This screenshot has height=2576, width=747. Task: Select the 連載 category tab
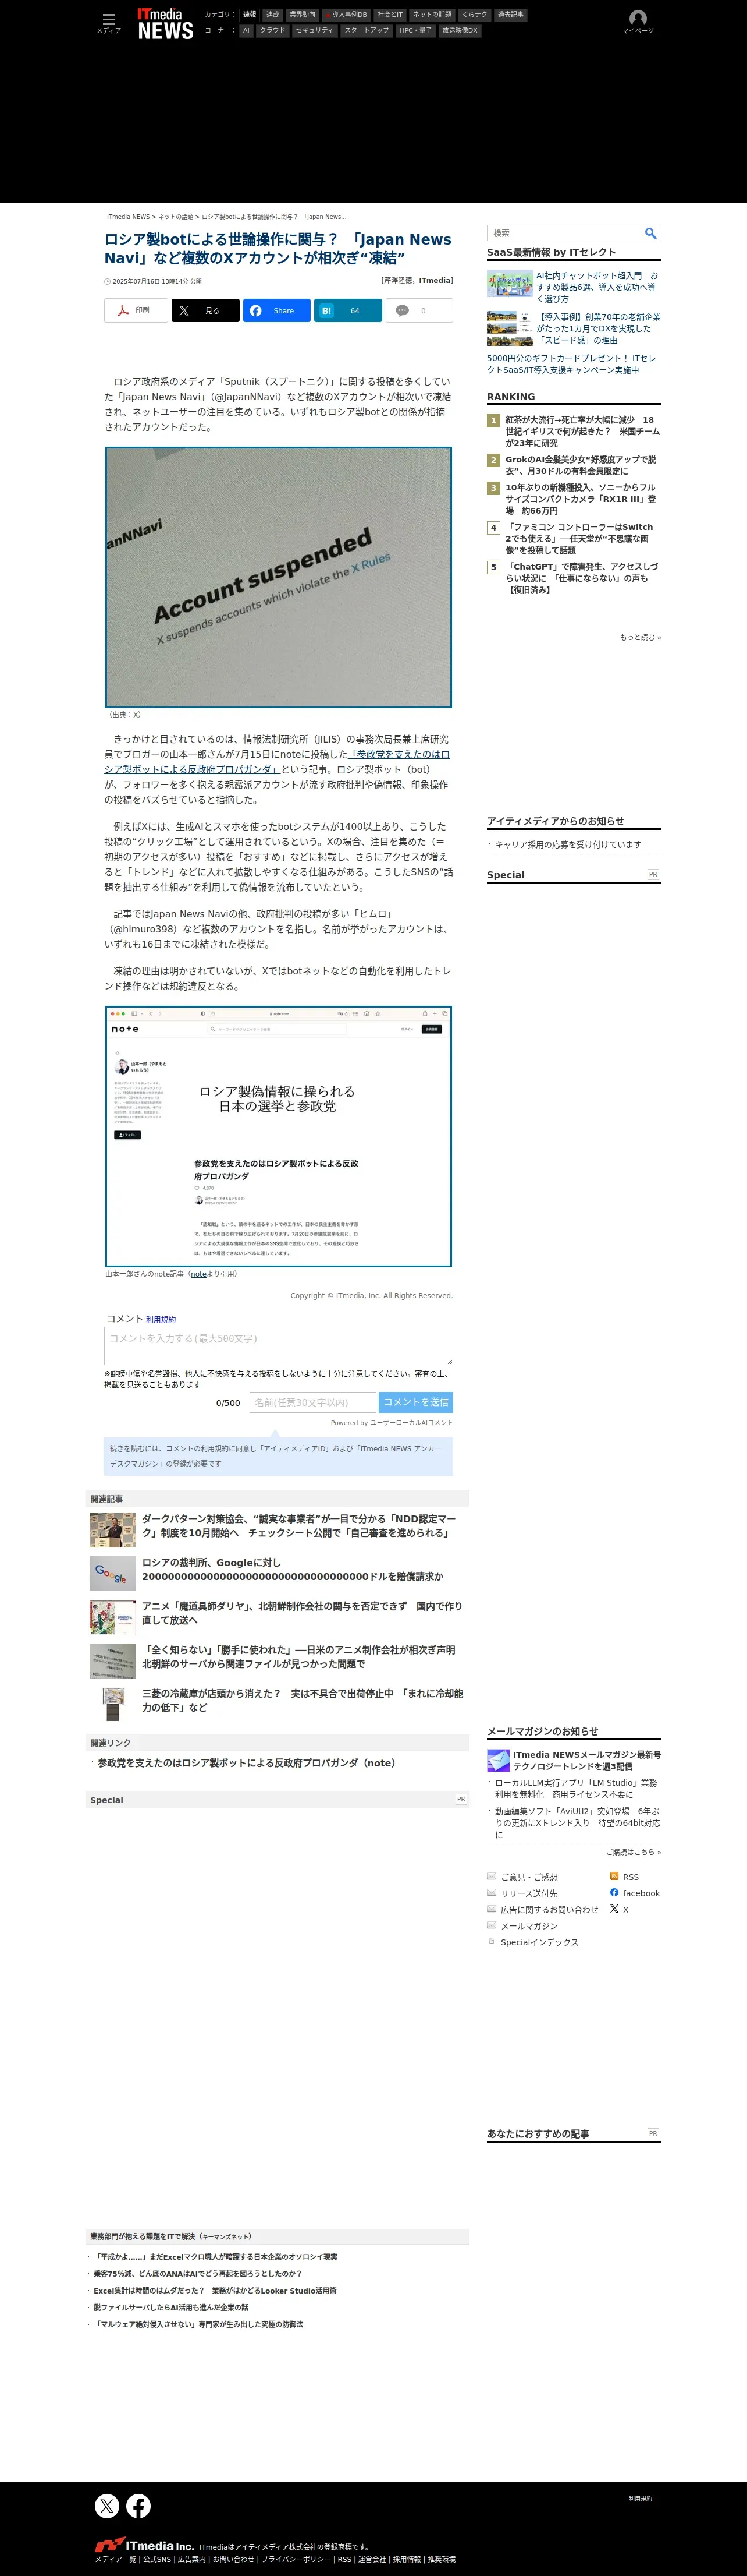pos(273,15)
